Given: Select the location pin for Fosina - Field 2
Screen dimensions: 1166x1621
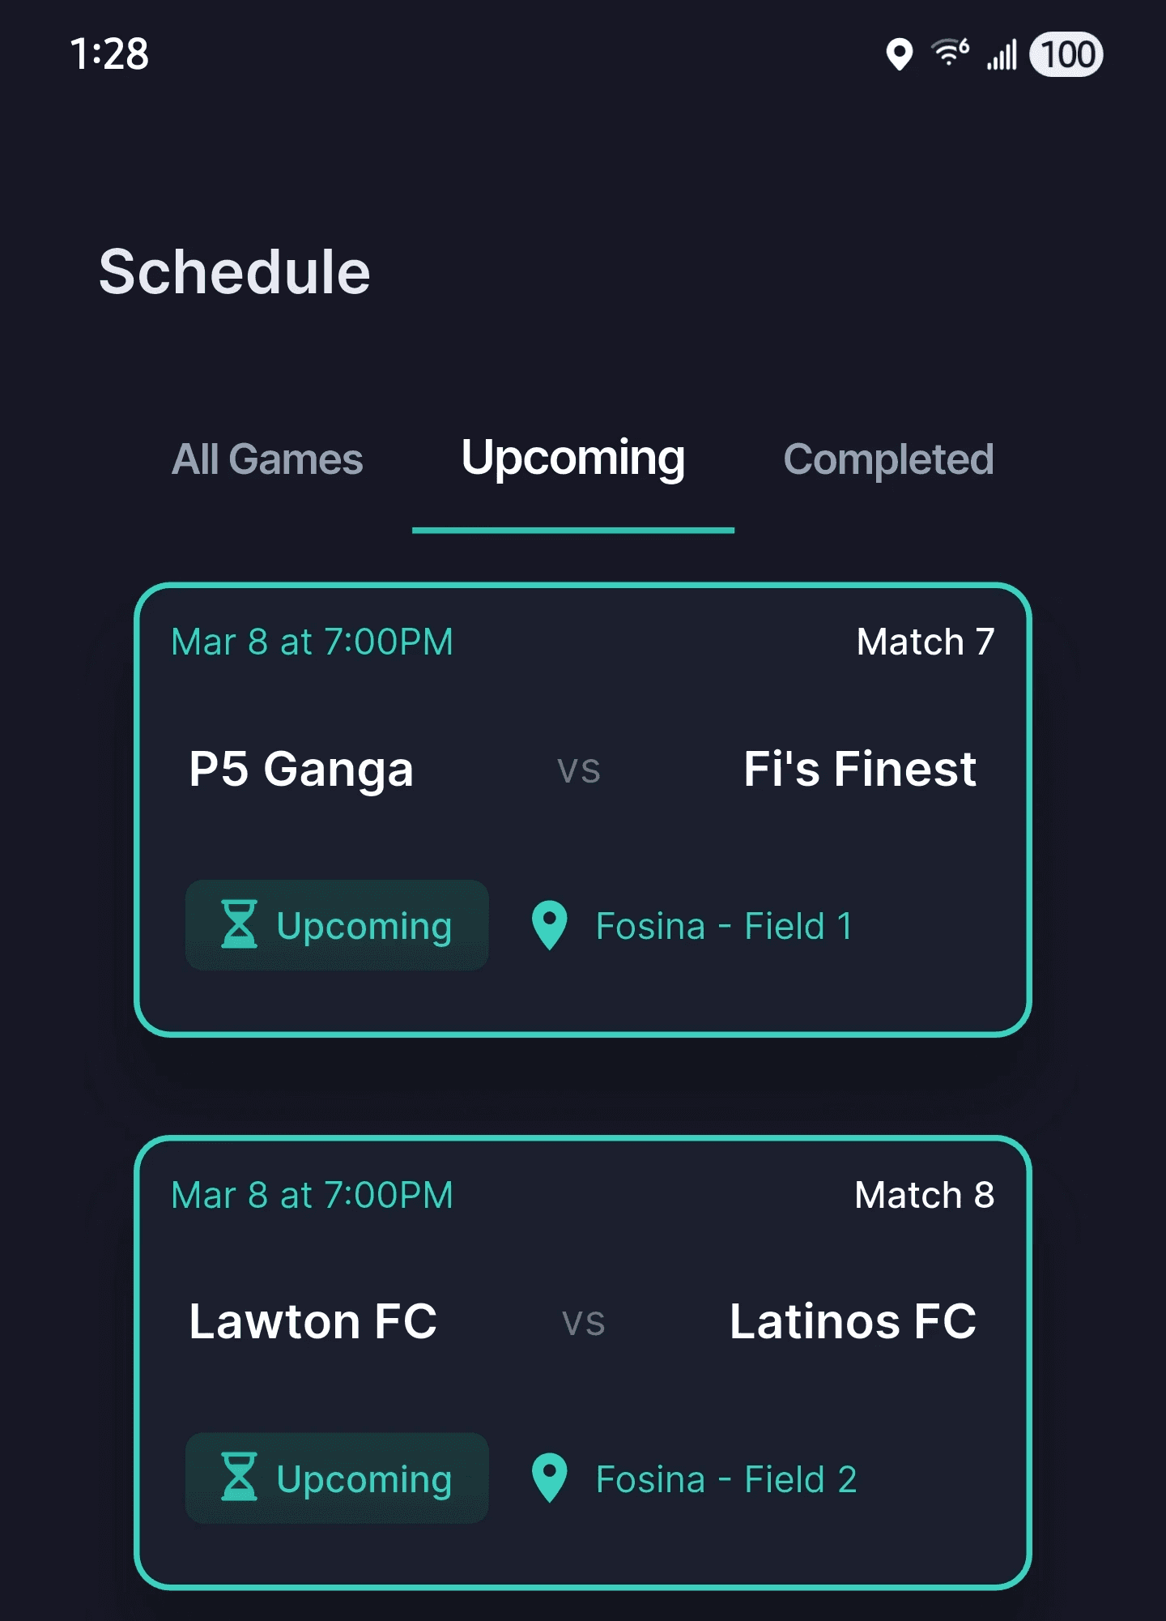Looking at the screenshot, I should point(548,1478).
